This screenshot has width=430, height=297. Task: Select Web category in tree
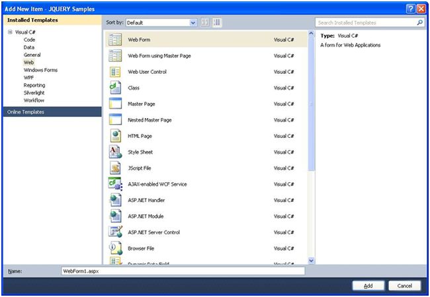(28, 62)
